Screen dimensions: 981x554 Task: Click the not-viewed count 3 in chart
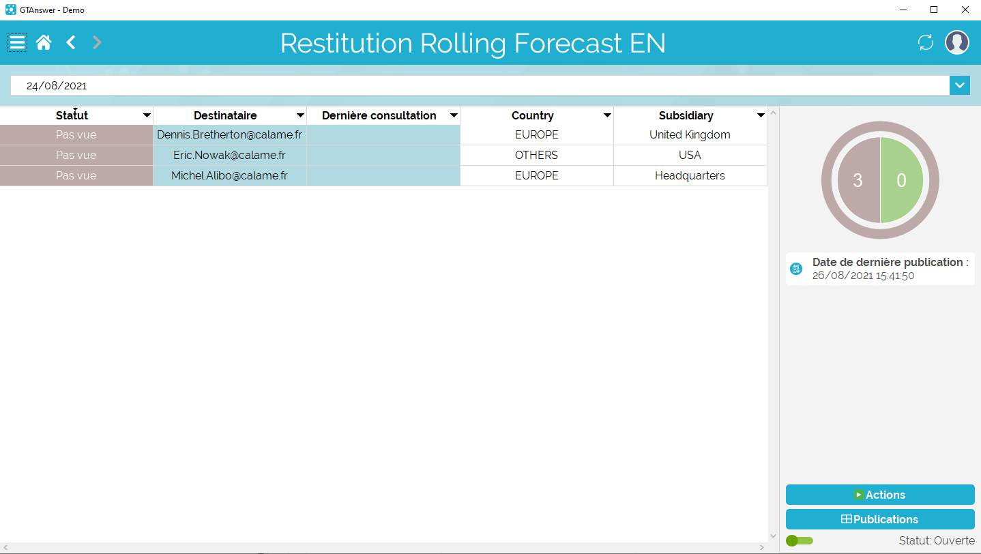(858, 181)
